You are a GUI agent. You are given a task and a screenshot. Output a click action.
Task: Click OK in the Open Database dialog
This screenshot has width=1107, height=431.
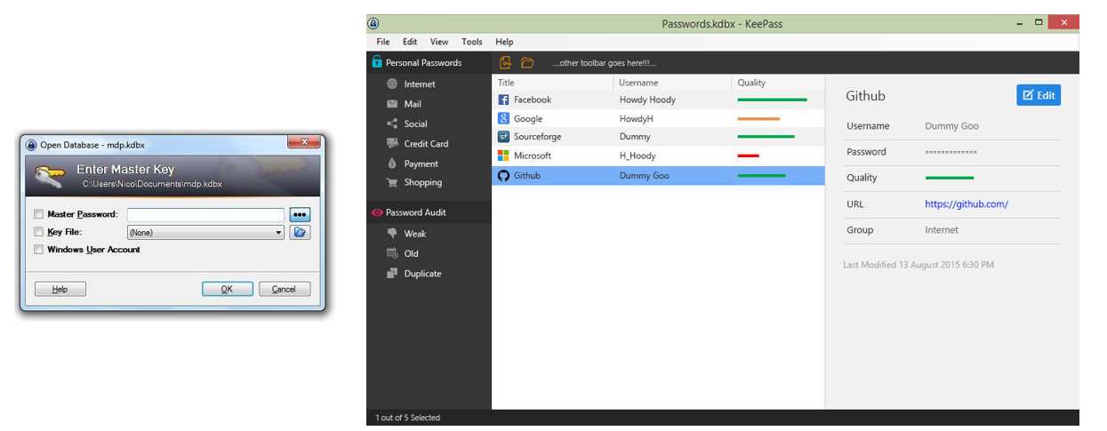(227, 289)
